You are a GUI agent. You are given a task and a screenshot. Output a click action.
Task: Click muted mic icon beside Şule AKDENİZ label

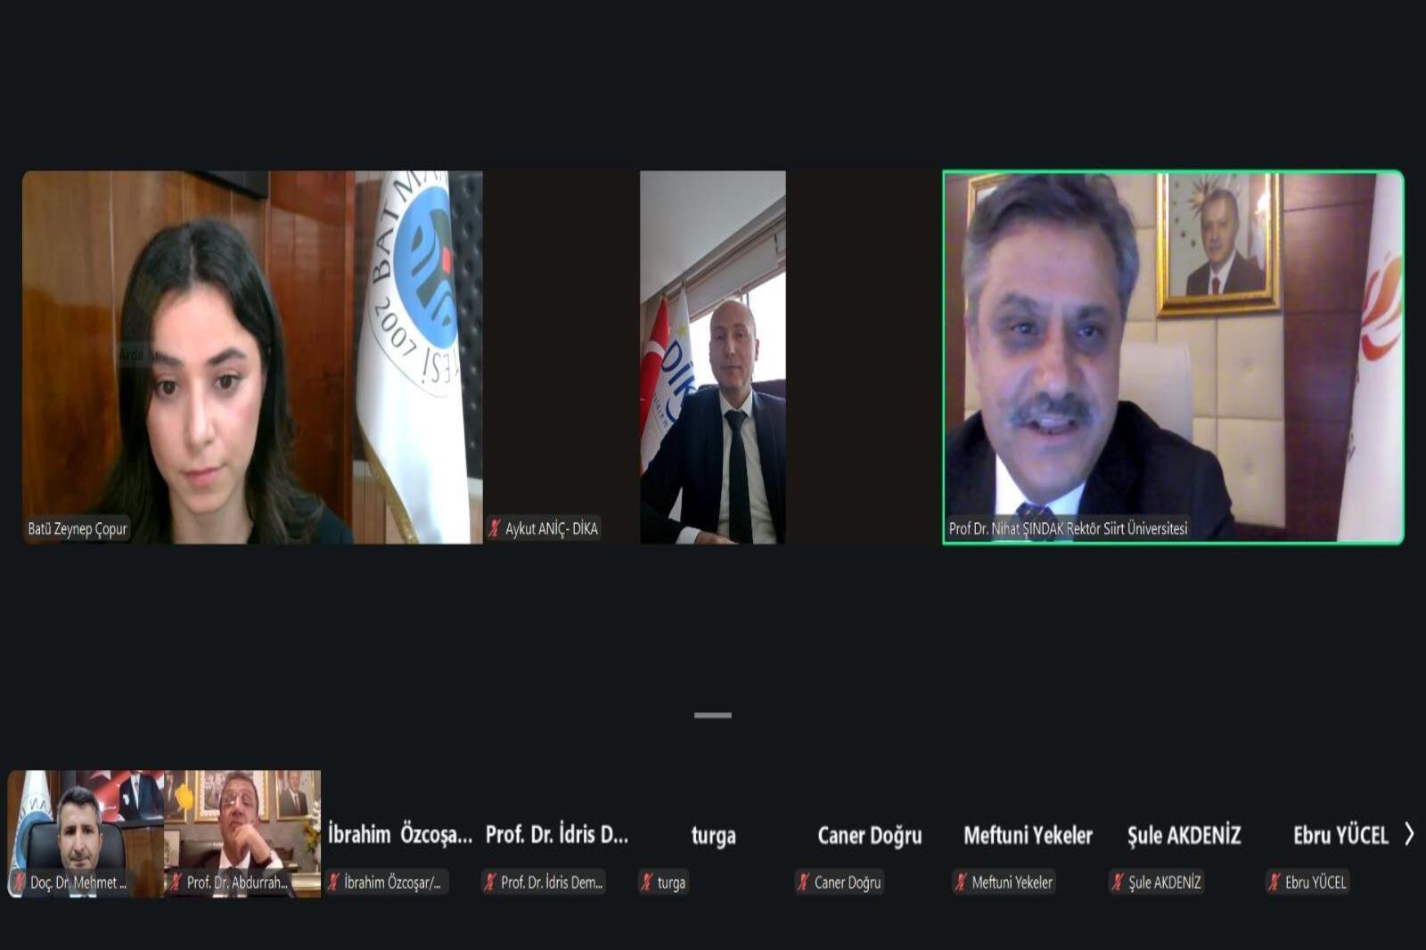coord(1117,882)
